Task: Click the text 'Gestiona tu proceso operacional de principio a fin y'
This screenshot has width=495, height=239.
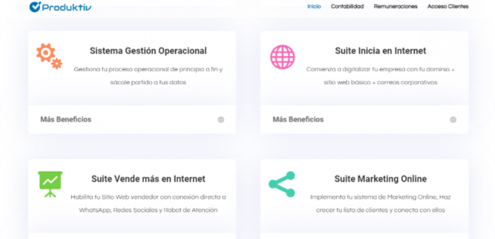Action: 148,70
